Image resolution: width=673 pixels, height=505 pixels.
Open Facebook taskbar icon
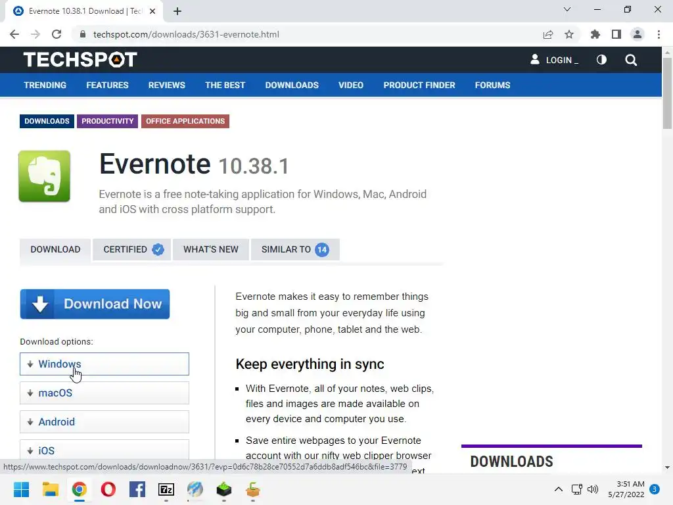[x=137, y=489]
